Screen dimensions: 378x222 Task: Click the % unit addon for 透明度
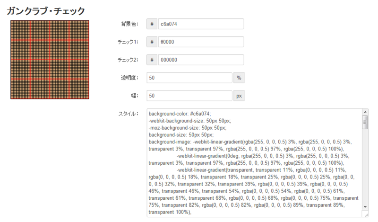click(239, 78)
